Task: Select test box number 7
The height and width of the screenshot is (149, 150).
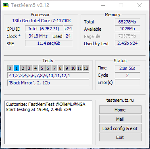Action: (54, 68)
